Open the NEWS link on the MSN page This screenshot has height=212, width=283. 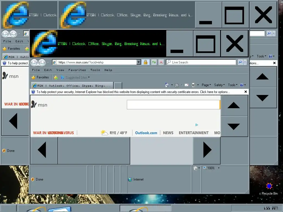click(168, 133)
